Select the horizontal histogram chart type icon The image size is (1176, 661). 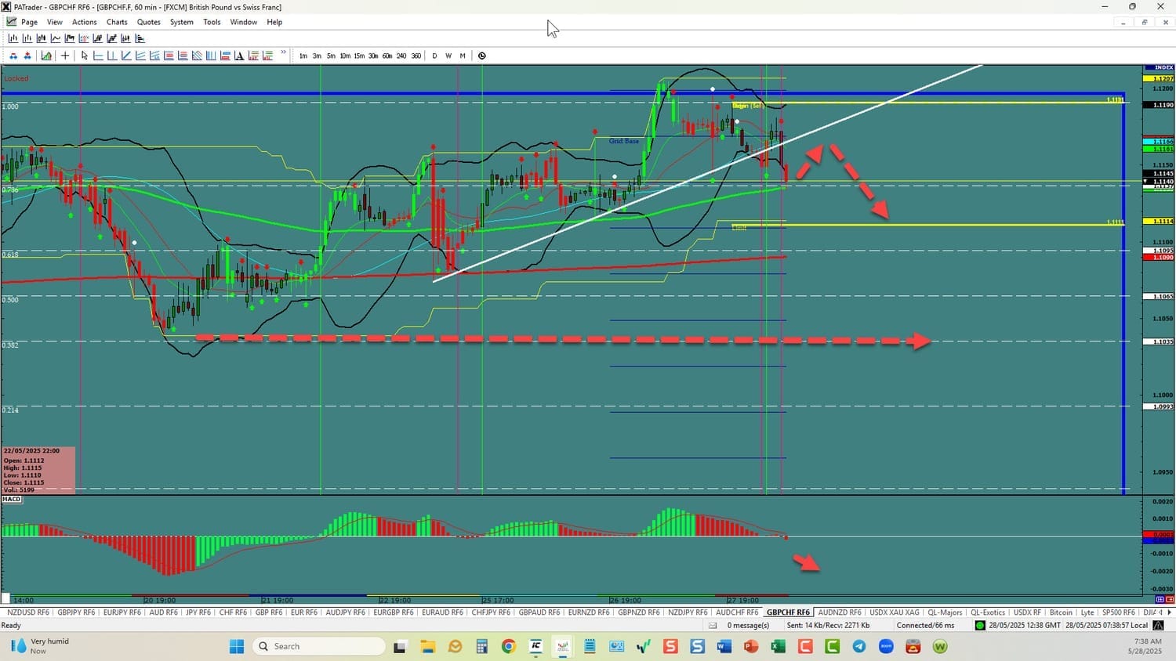140,38
